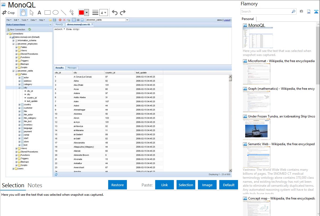Collapse the jdcommer_employees tree node
The image size is (320, 216).
click(x=13, y=44)
